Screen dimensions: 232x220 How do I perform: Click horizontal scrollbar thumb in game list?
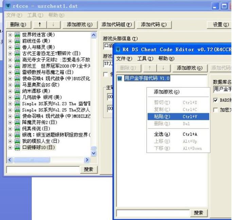(32, 160)
